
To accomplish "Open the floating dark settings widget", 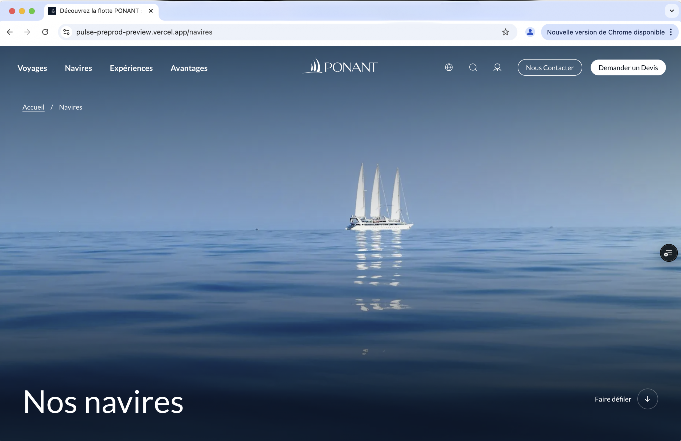I will point(668,253).
